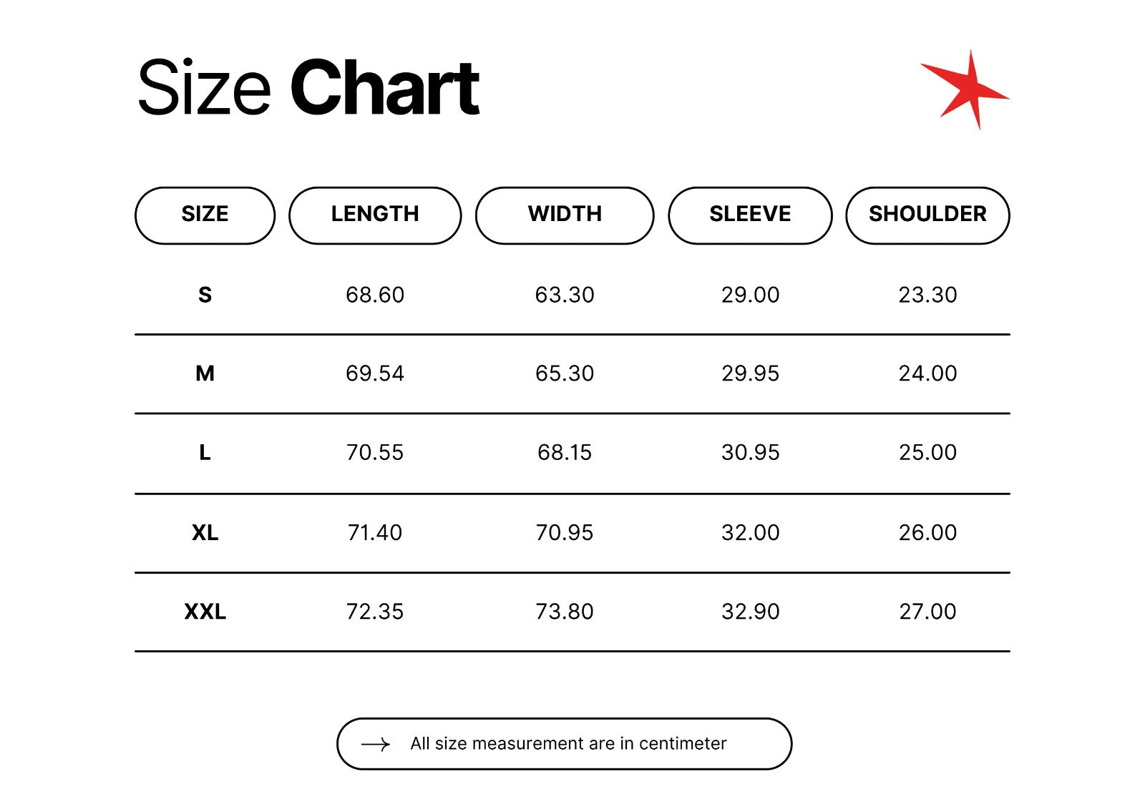Click the LENGTH column header pill

(x=375, y=215)
